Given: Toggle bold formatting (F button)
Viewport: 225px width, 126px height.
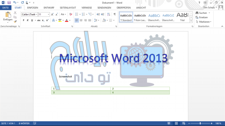Looking at the screenshot, I should coord(23,20).
